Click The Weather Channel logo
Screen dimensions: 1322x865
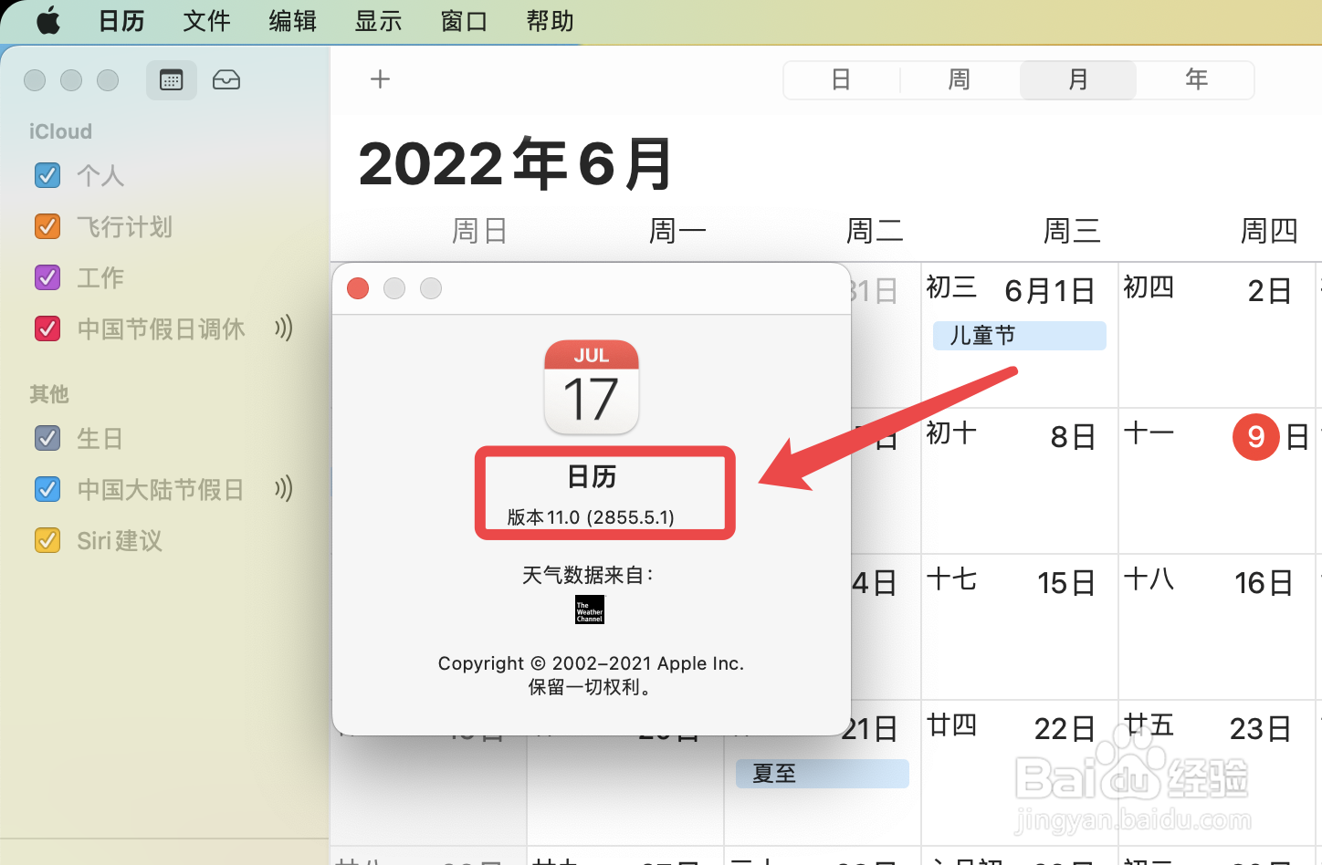[590, 610]
